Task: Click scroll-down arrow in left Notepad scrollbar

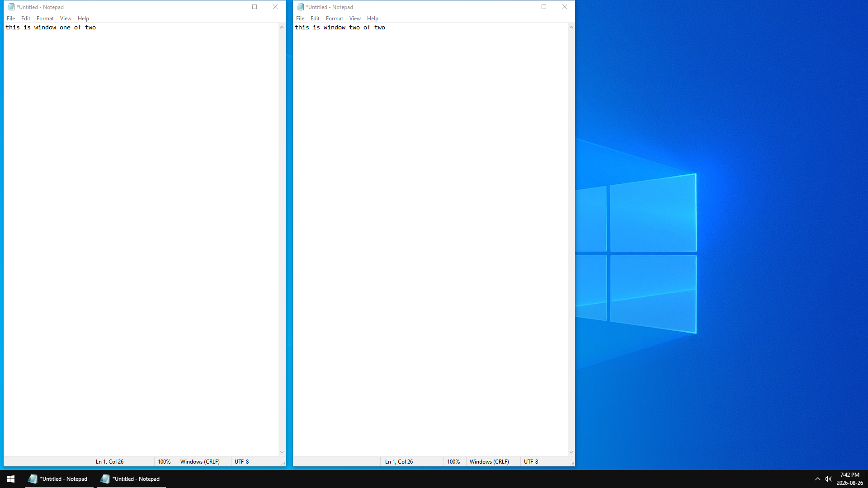Action: tap(282, 452)
